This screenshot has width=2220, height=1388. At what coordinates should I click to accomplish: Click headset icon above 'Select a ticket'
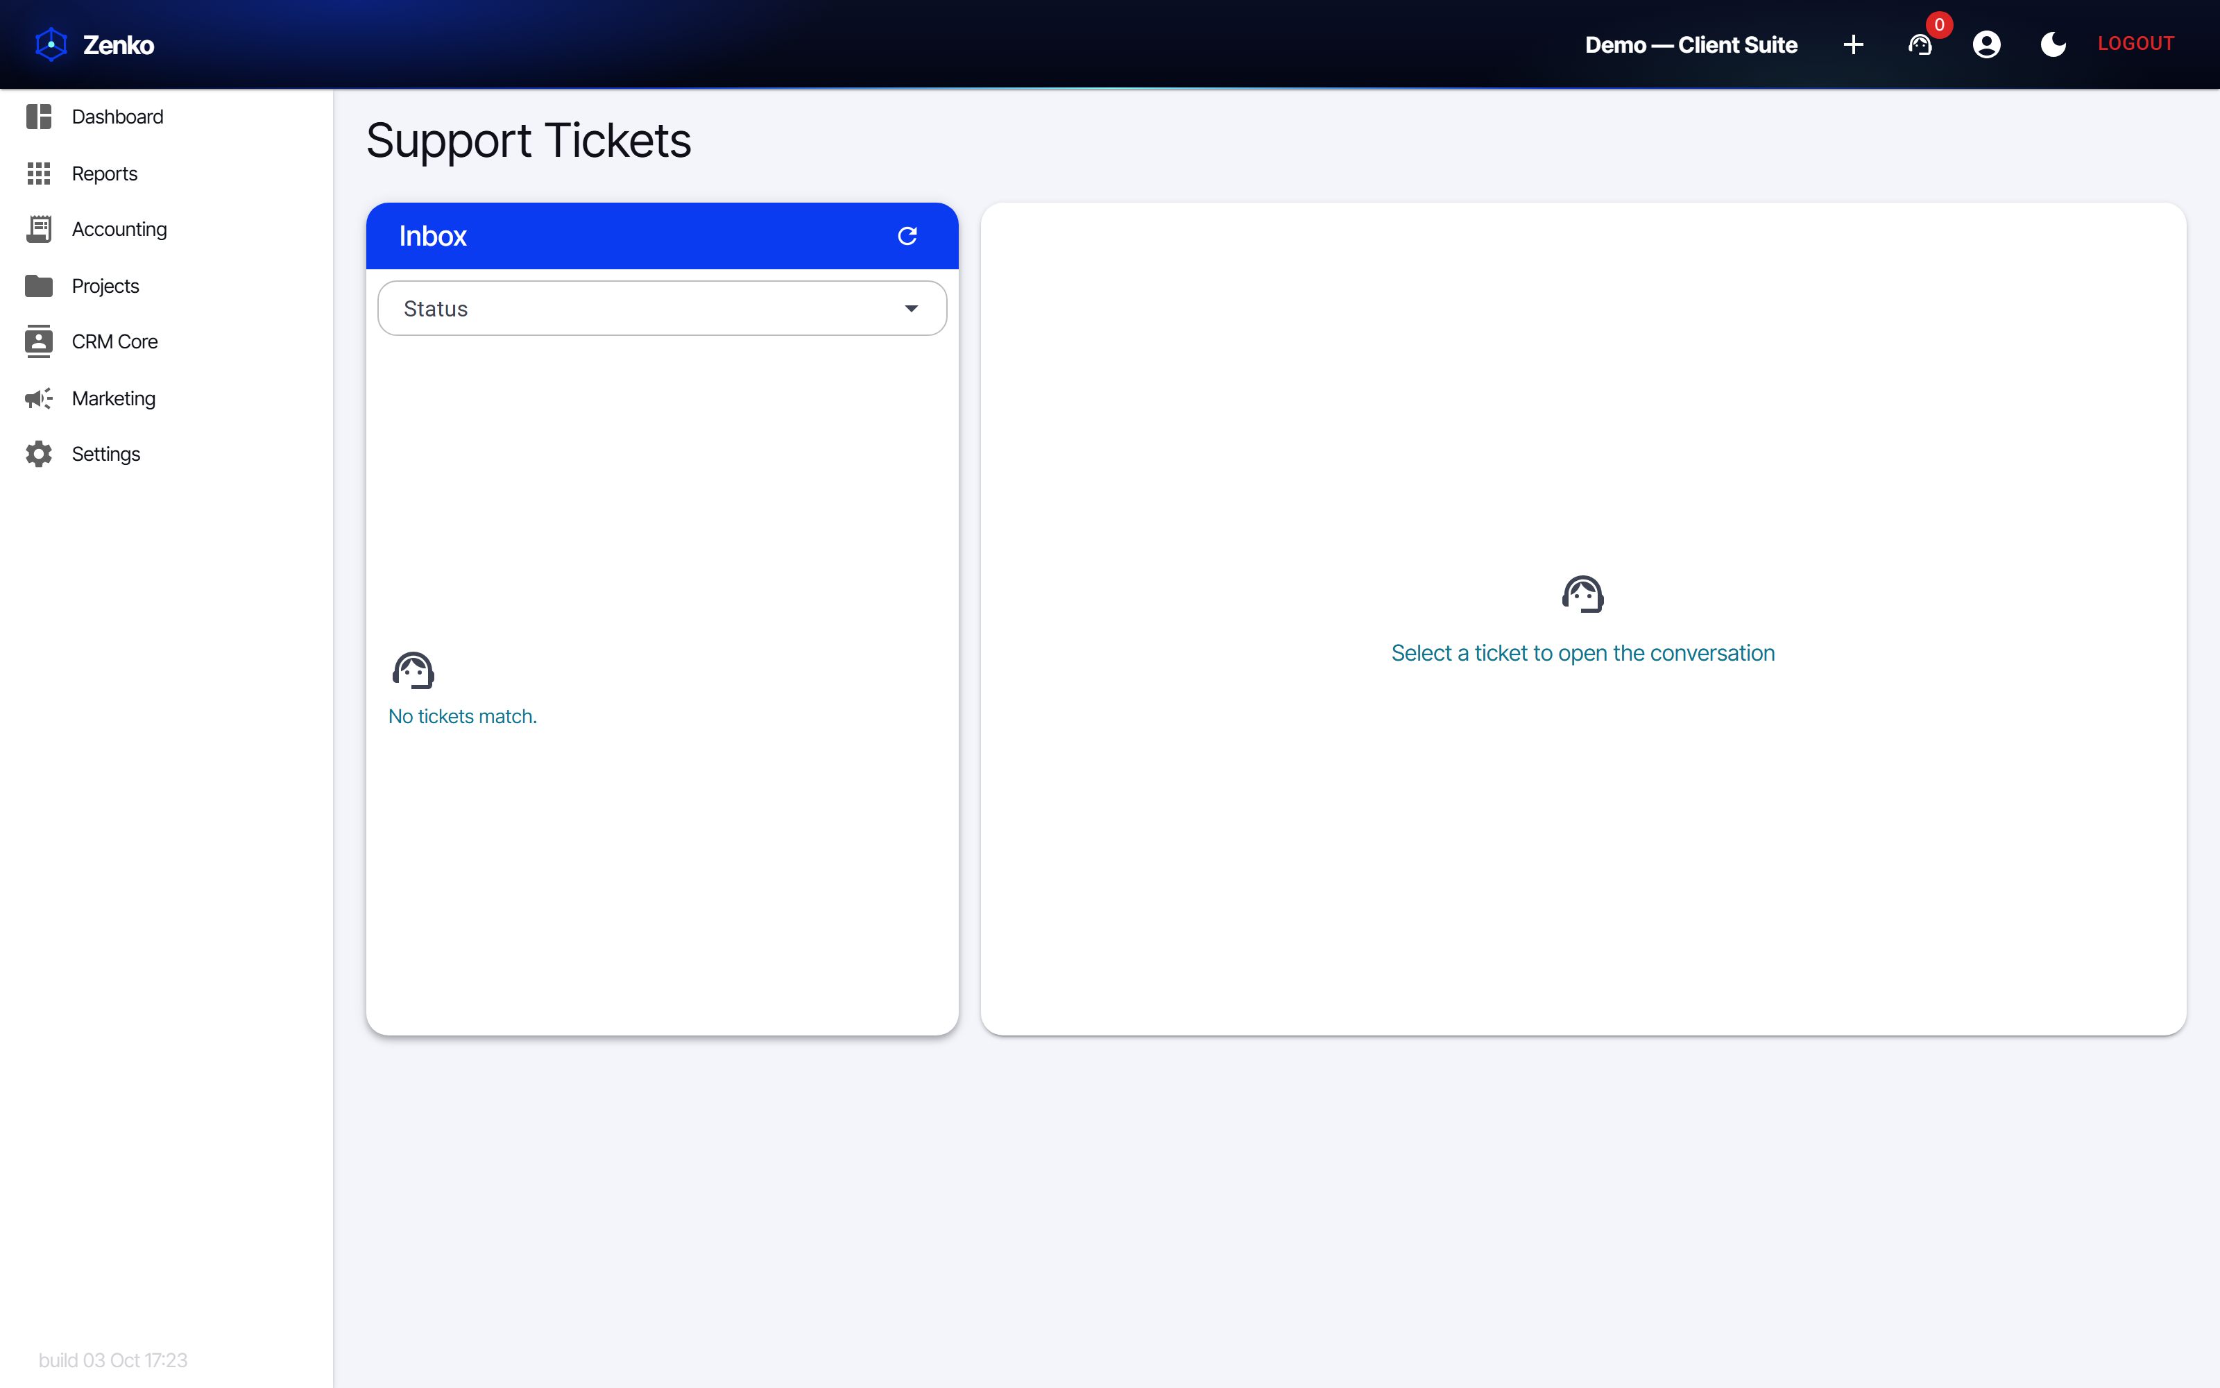pos(1582,594)
